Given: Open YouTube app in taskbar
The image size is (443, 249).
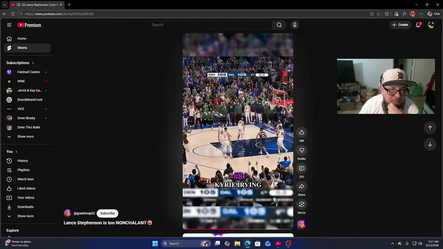Looking at the screenshot, I should (x=278, y=243).
